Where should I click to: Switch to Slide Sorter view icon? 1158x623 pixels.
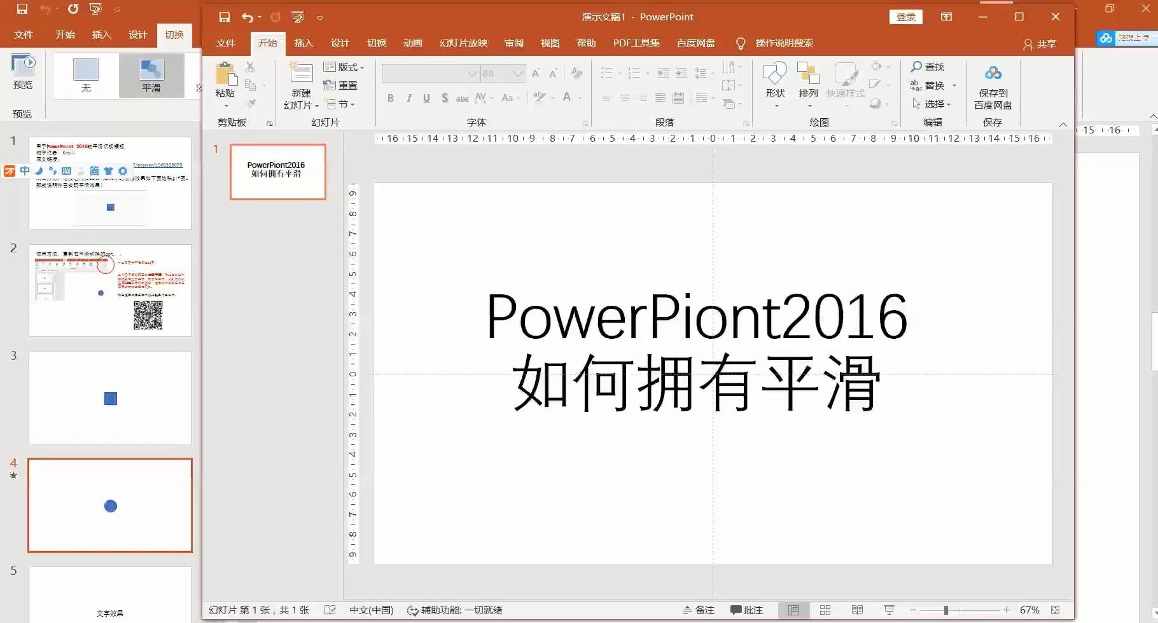pos(825,610)
